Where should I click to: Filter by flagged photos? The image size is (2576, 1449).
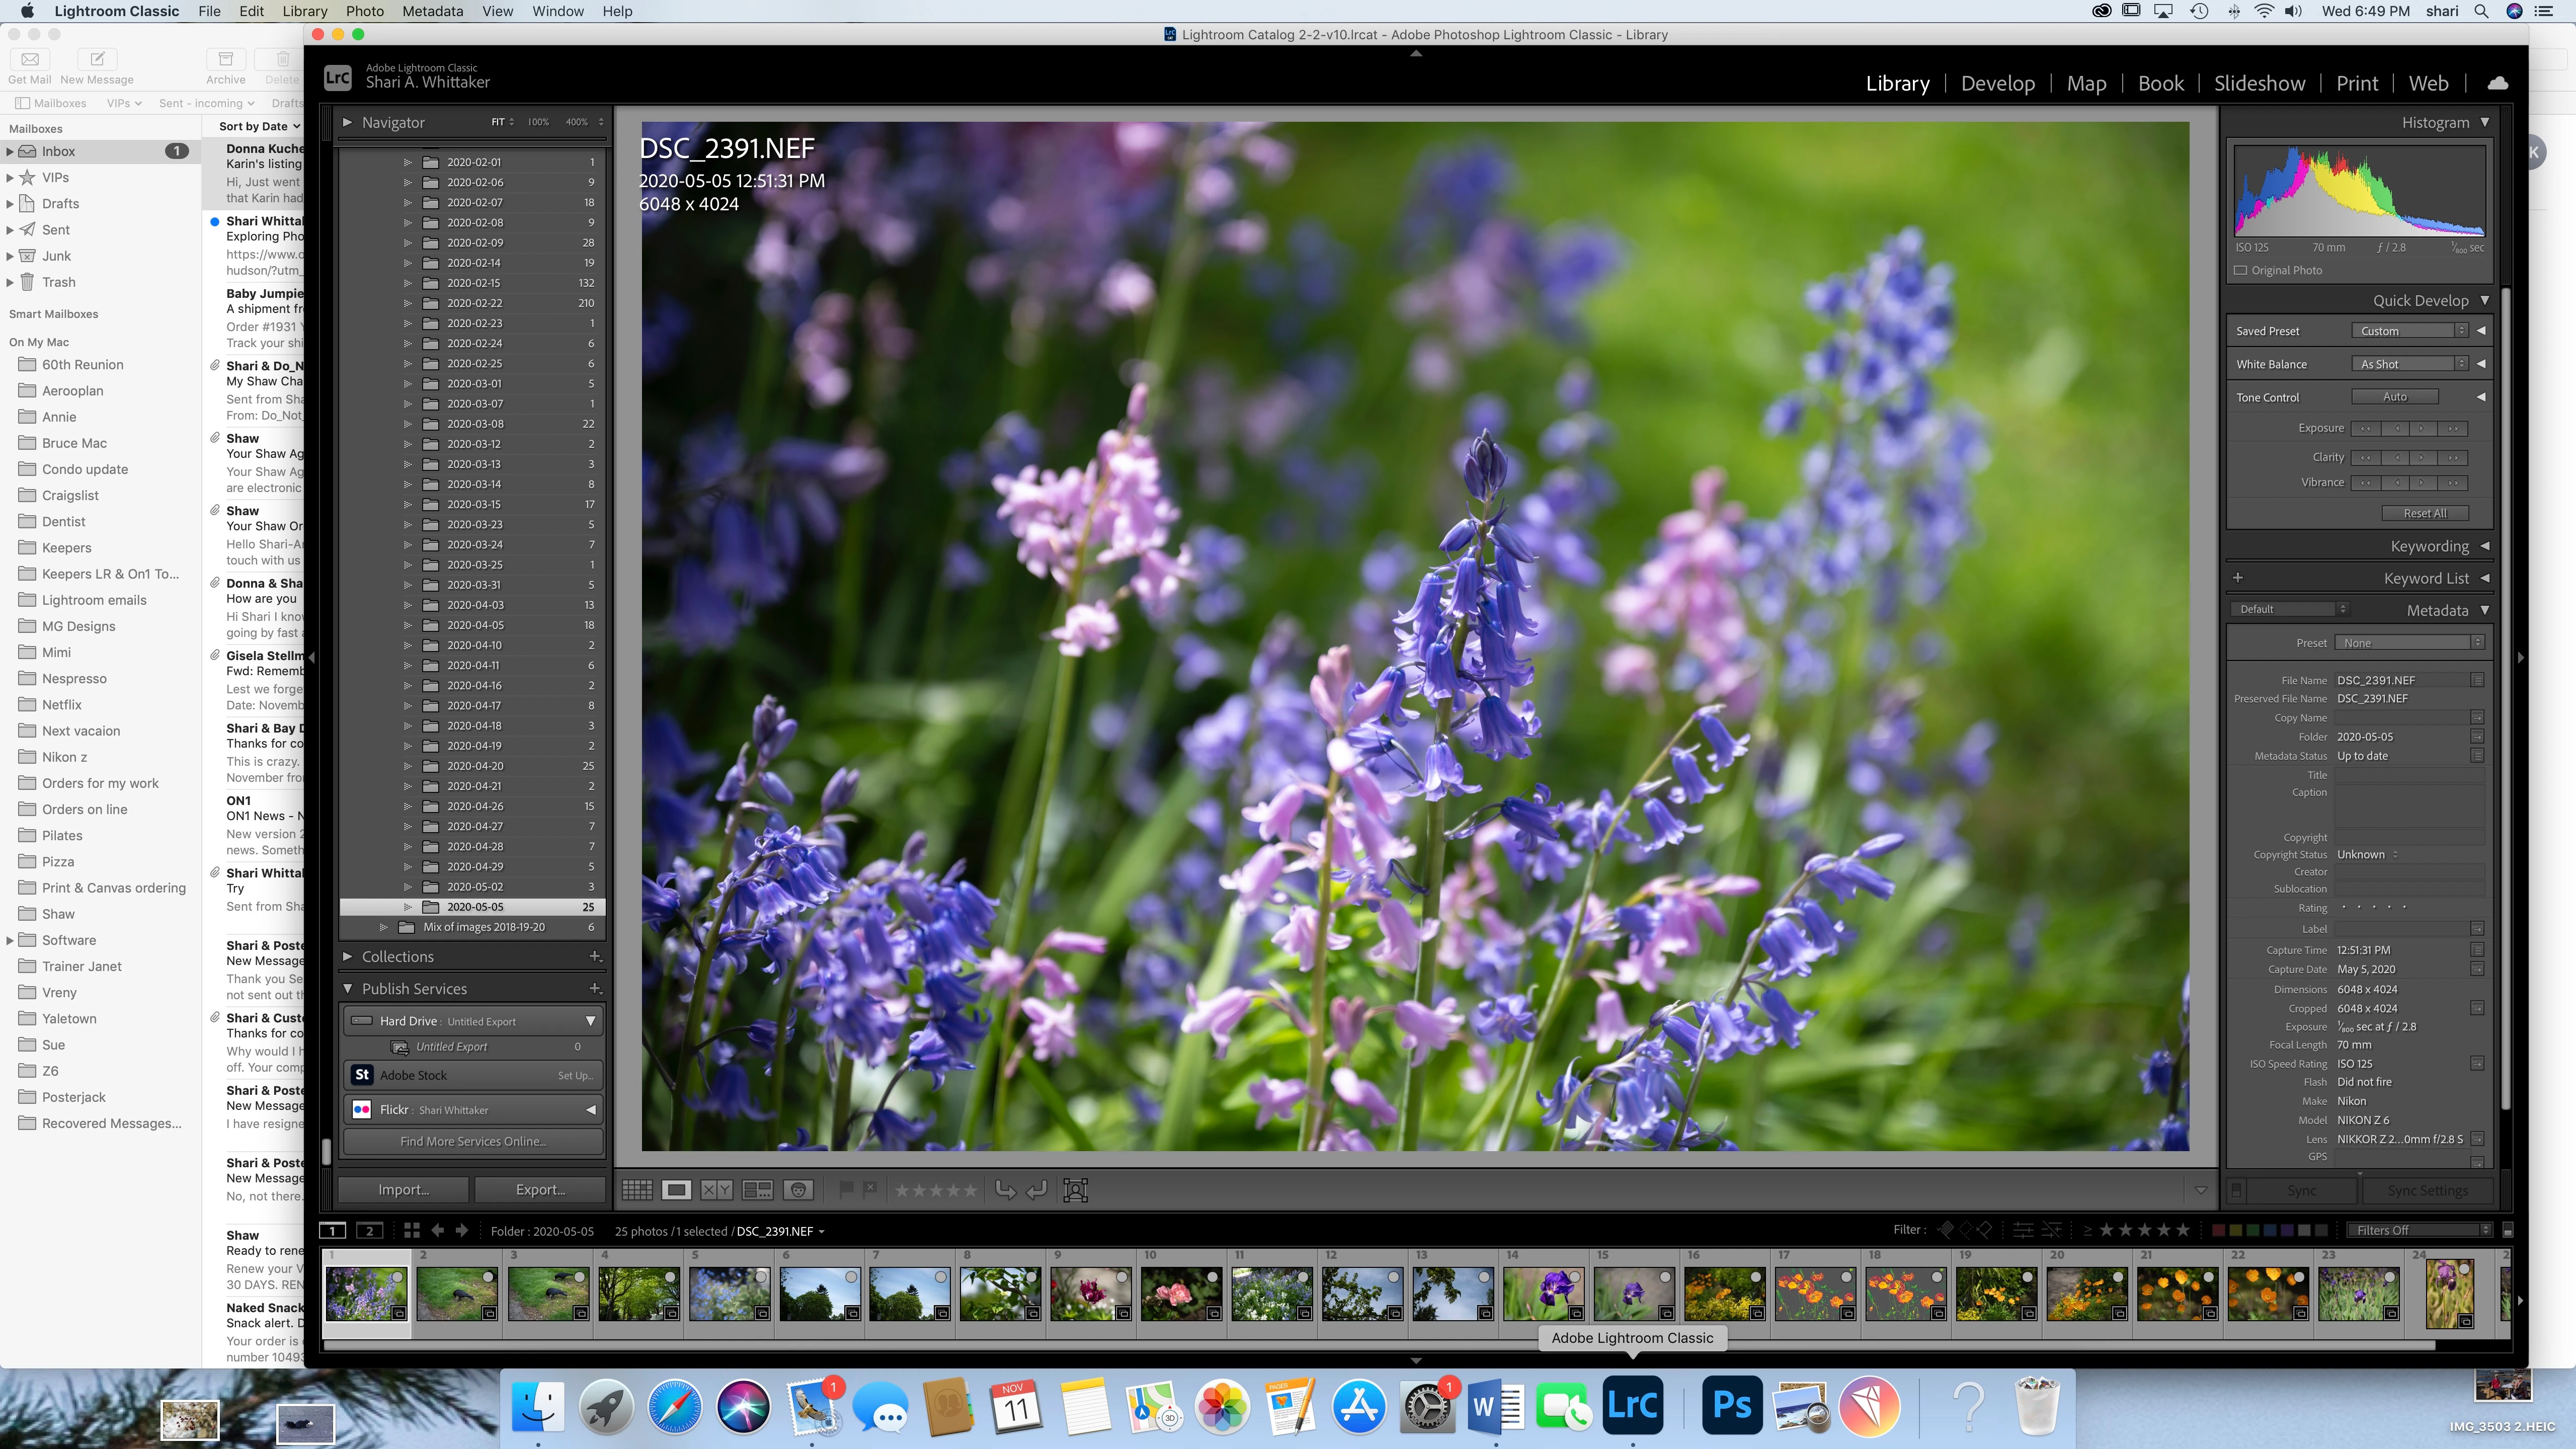click(x=1946, y=1230)
